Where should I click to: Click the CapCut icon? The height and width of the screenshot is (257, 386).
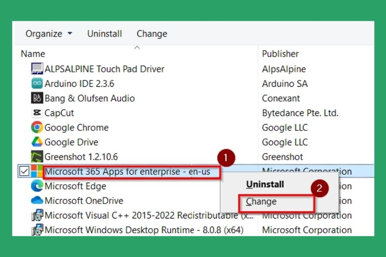37,113
